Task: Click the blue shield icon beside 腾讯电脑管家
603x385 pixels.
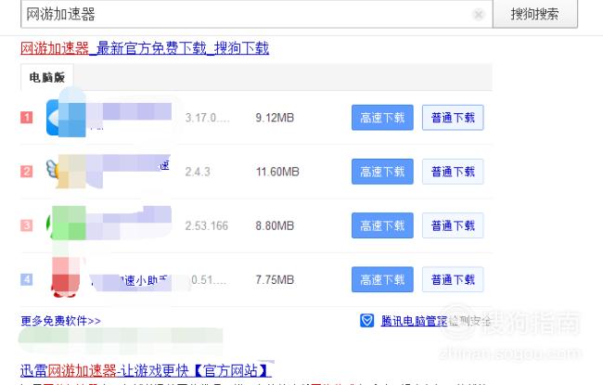Action: 366,320
